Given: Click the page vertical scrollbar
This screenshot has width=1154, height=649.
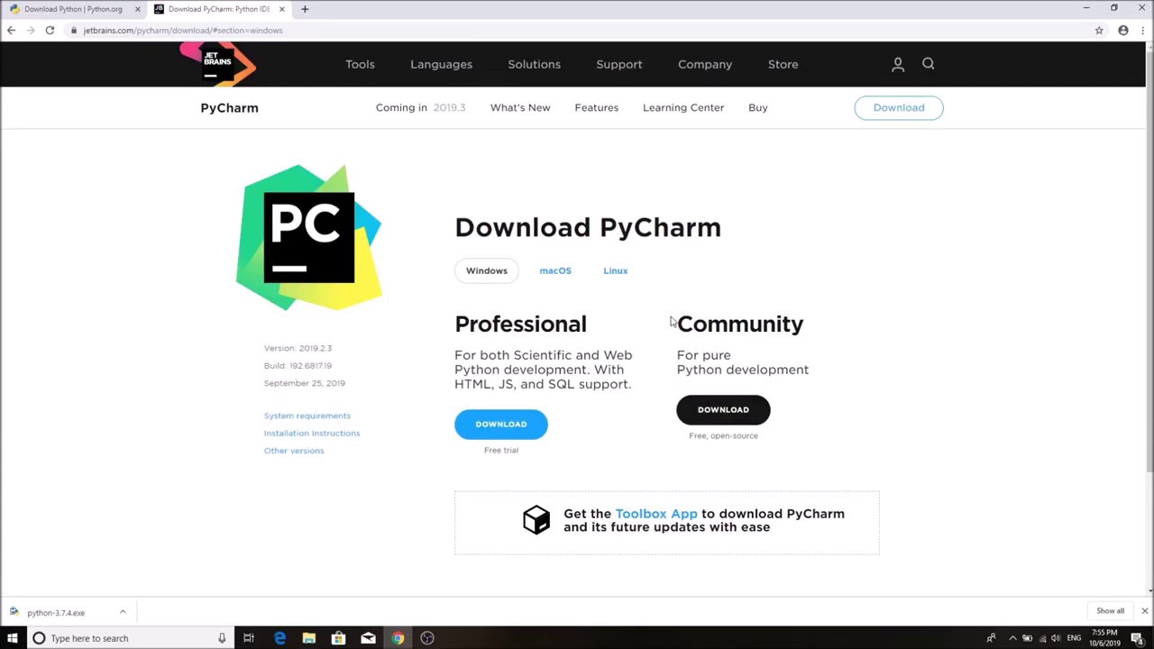Looking at the screenshot, I should [1149, 261].
